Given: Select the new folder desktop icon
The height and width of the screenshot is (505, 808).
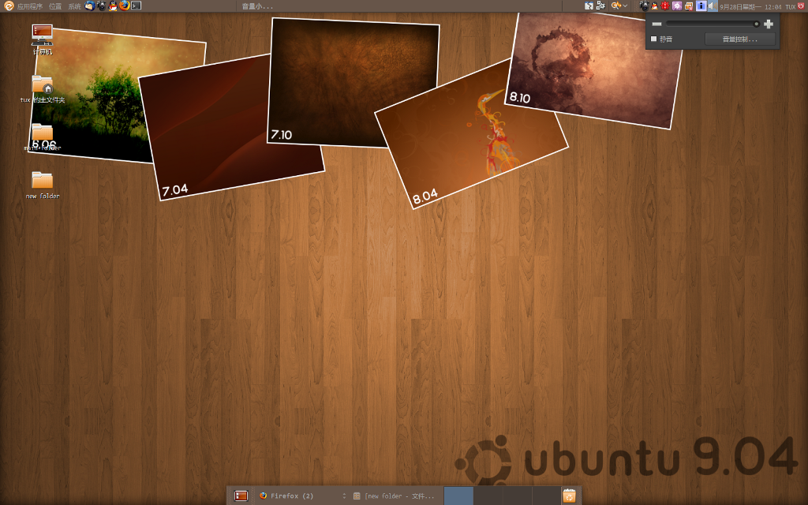Looking at the screenshot, I should (x=43, y=185).
